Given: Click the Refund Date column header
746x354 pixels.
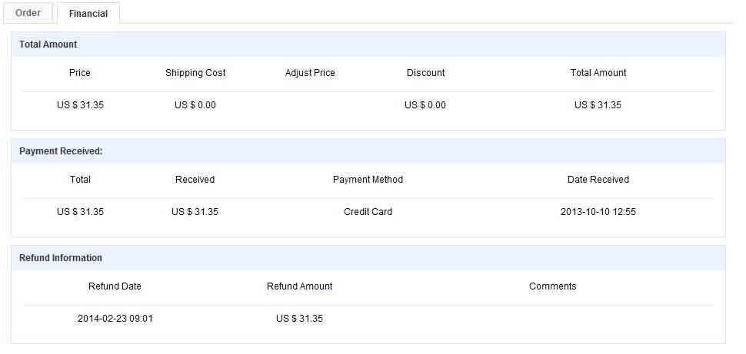Looking at the screenshot, I should (x=115, y=286).
